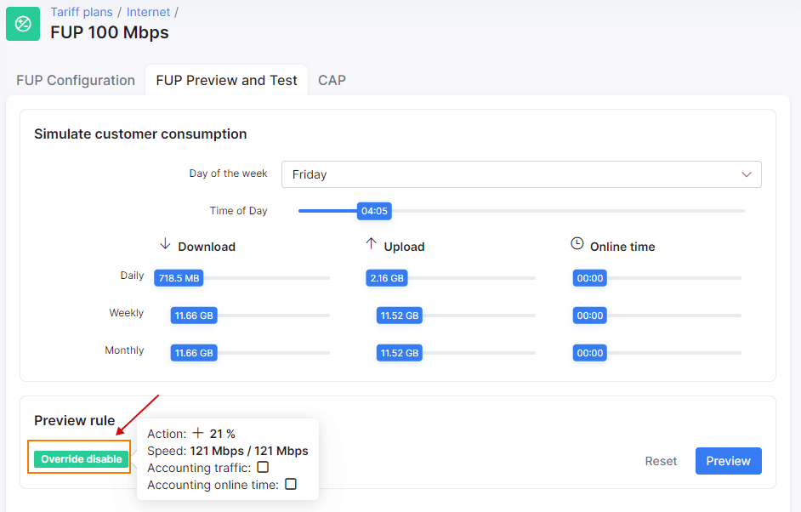Viewport: 801px width, 512px height.
Task: Open the CAP tab
Action: click(x=332, y=80)
